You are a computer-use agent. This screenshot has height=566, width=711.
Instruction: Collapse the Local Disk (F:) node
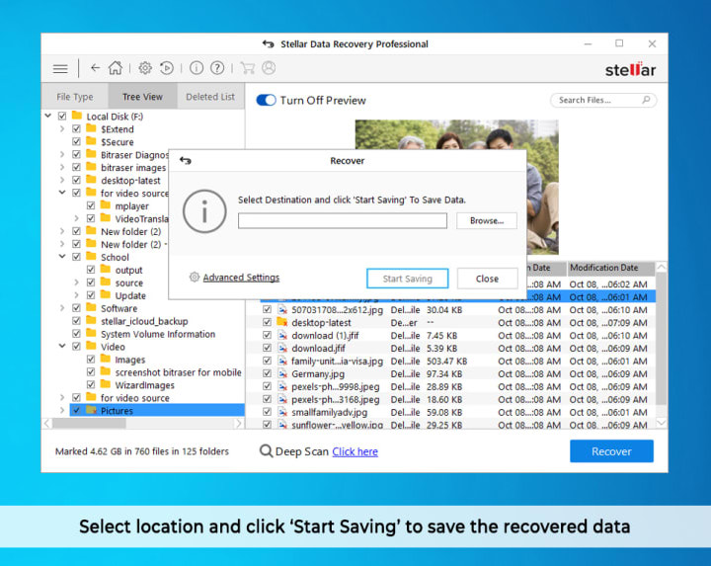tap(48, 117)
